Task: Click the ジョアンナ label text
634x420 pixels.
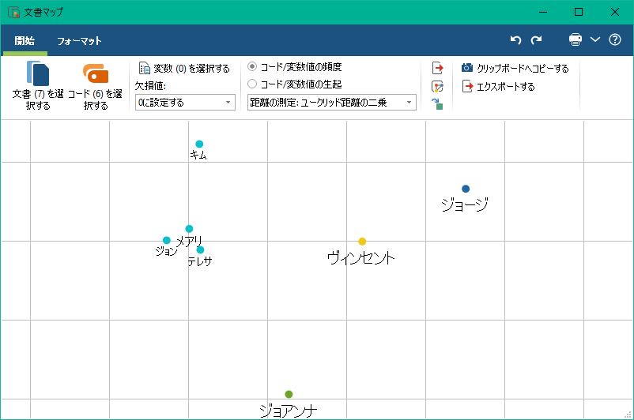Action: pos(288,411)
